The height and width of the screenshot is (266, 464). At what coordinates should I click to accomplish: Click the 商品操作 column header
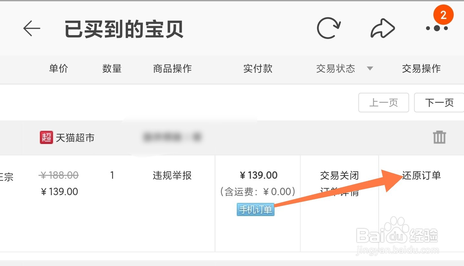(172, 69)
